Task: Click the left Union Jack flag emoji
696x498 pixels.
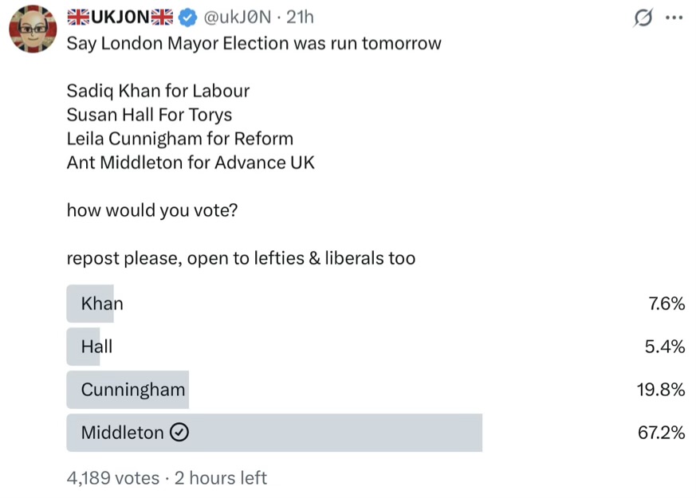Action: coord(78,17)
